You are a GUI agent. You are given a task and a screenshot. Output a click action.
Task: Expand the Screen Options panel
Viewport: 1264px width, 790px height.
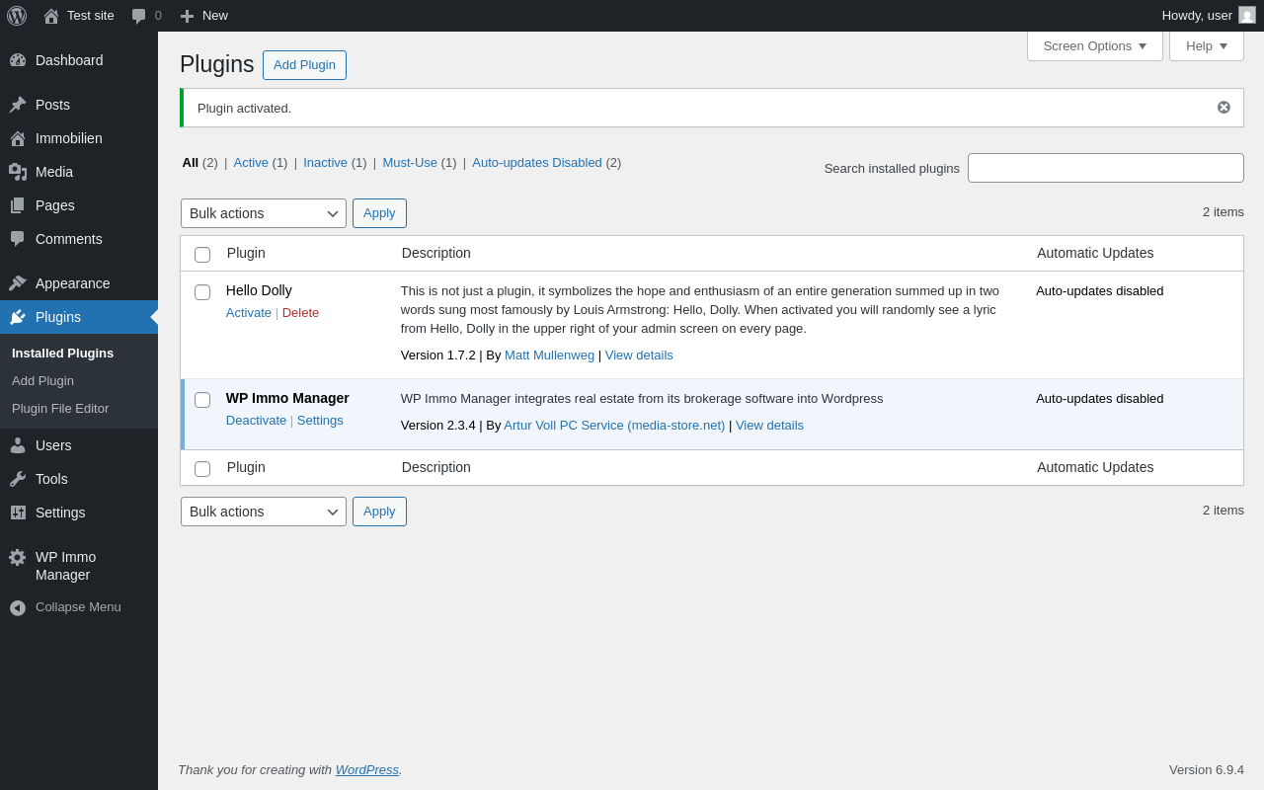coord(1094,45)
